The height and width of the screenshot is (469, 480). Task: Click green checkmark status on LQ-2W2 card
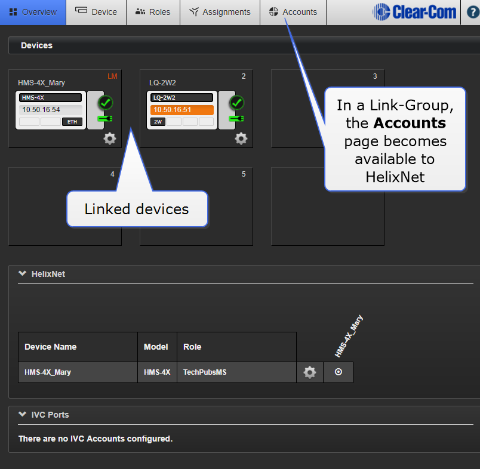point(236,103)
